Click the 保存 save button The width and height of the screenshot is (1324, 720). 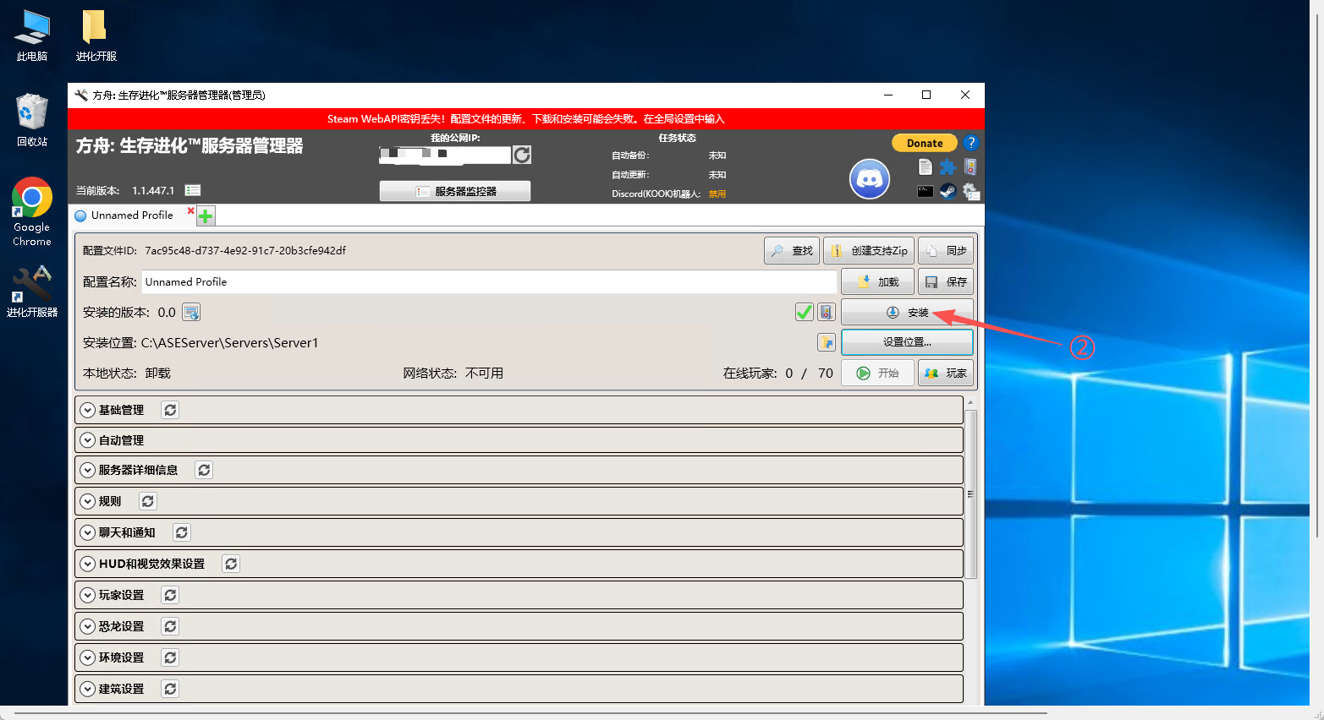(946, 282)
